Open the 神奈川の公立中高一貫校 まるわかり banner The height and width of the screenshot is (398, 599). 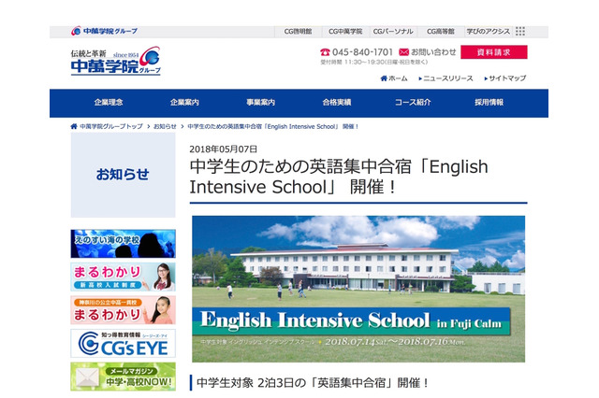(x=123, y=310)
